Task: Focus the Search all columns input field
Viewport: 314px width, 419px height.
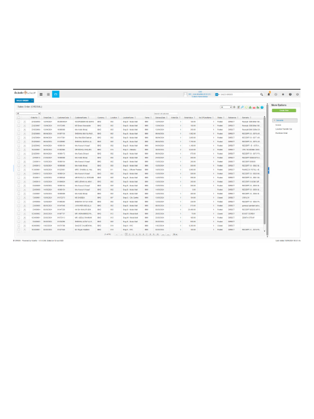Action: 166,114
